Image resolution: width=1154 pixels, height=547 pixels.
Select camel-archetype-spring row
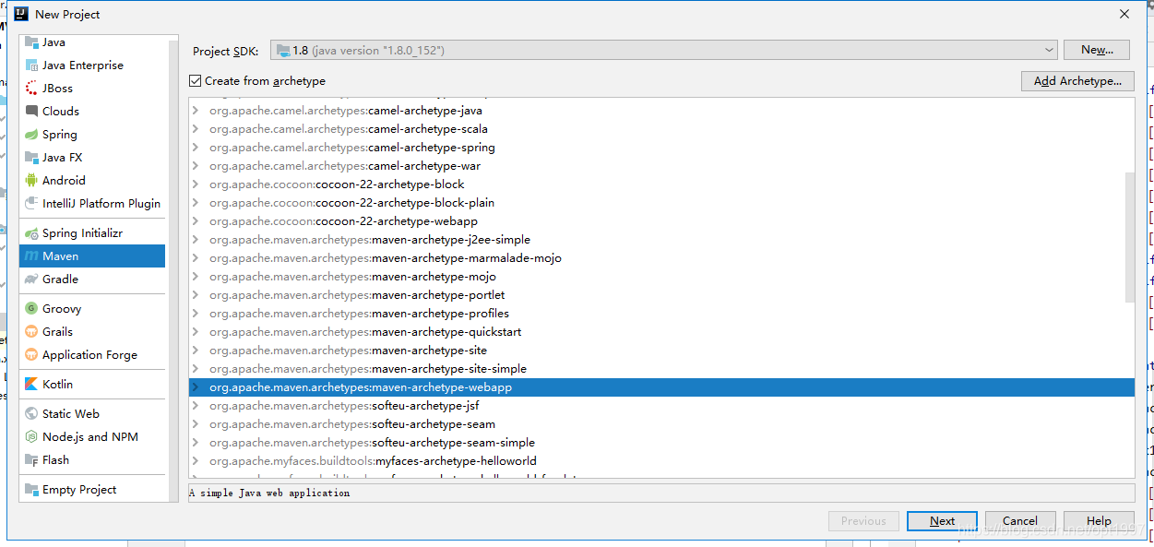point(661,148)
